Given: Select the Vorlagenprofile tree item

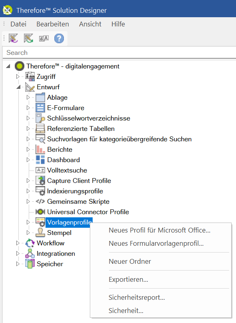Looking at the screenshot, I should click(69, 222).
